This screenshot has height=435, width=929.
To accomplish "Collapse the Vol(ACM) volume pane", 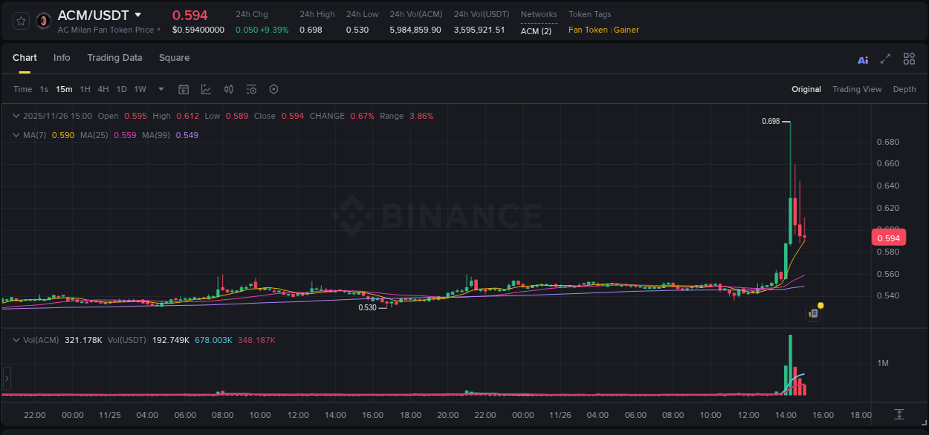I will click(x=15, y=338).
